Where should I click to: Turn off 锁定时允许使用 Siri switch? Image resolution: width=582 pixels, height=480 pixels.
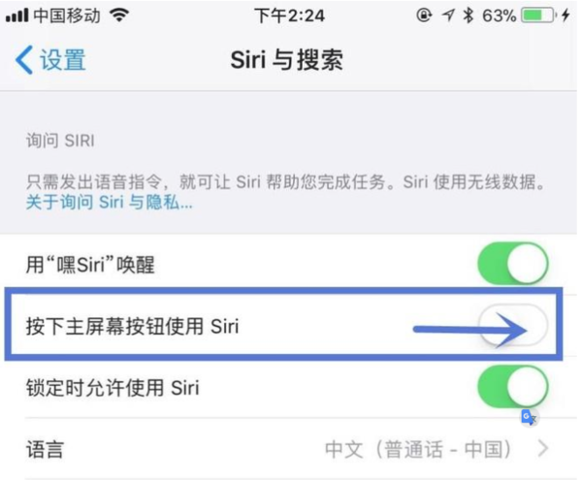[x=512, y=388]
